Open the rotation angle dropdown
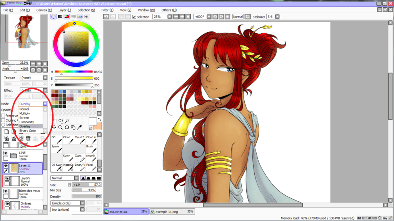This screenshot has width=394, height=221. 209,16
